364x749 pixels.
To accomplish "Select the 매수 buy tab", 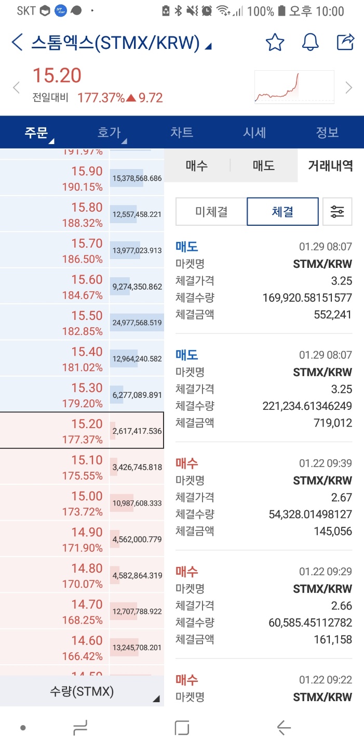I will click(197, 165).
